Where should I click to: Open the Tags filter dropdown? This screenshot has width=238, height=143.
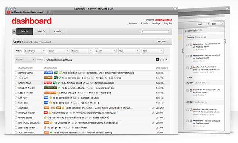click(129, 51)
